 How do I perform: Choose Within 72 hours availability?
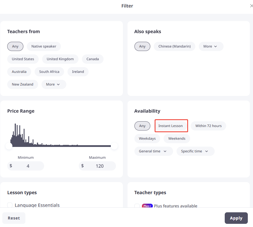(208, 126)
